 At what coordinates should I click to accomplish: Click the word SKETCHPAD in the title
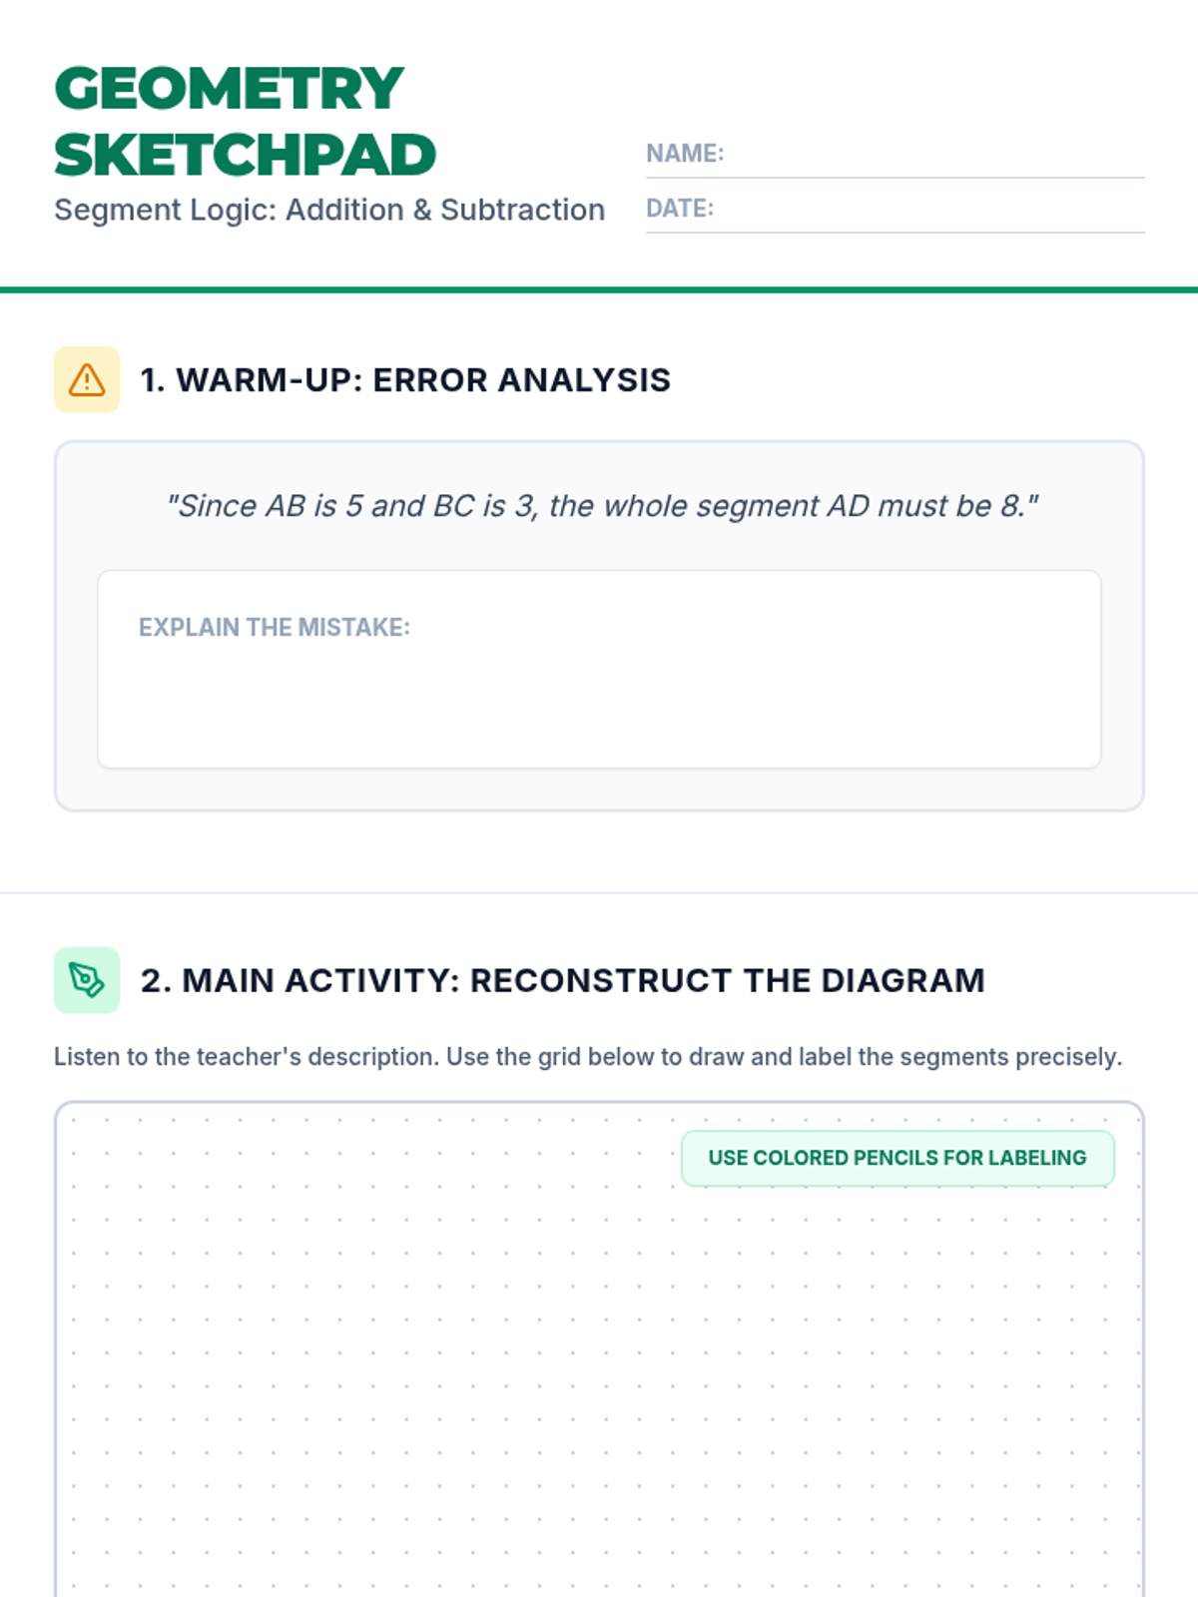(x=245, y=156)
